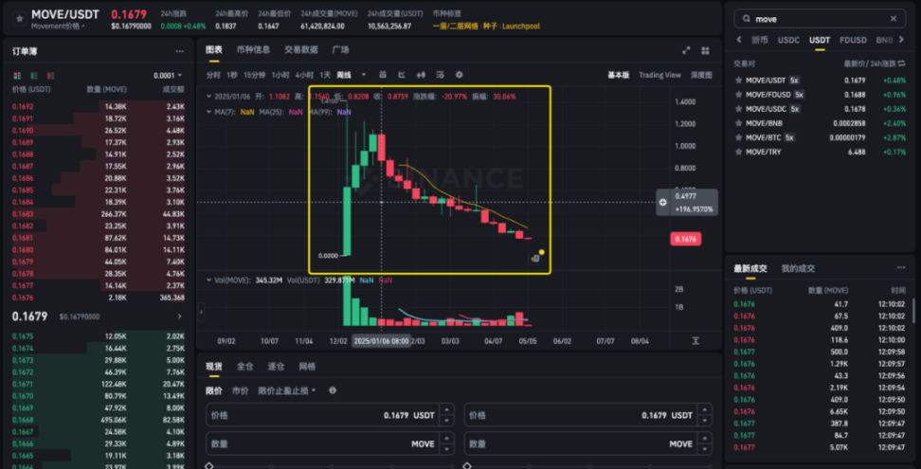Select the 新币 market tab
Screen dimensions: 921x469
760,40
